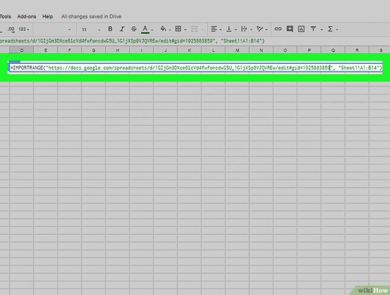The image size is (390, 295).
Task: Click the insert comment icon
Action: tap(289, 29)
